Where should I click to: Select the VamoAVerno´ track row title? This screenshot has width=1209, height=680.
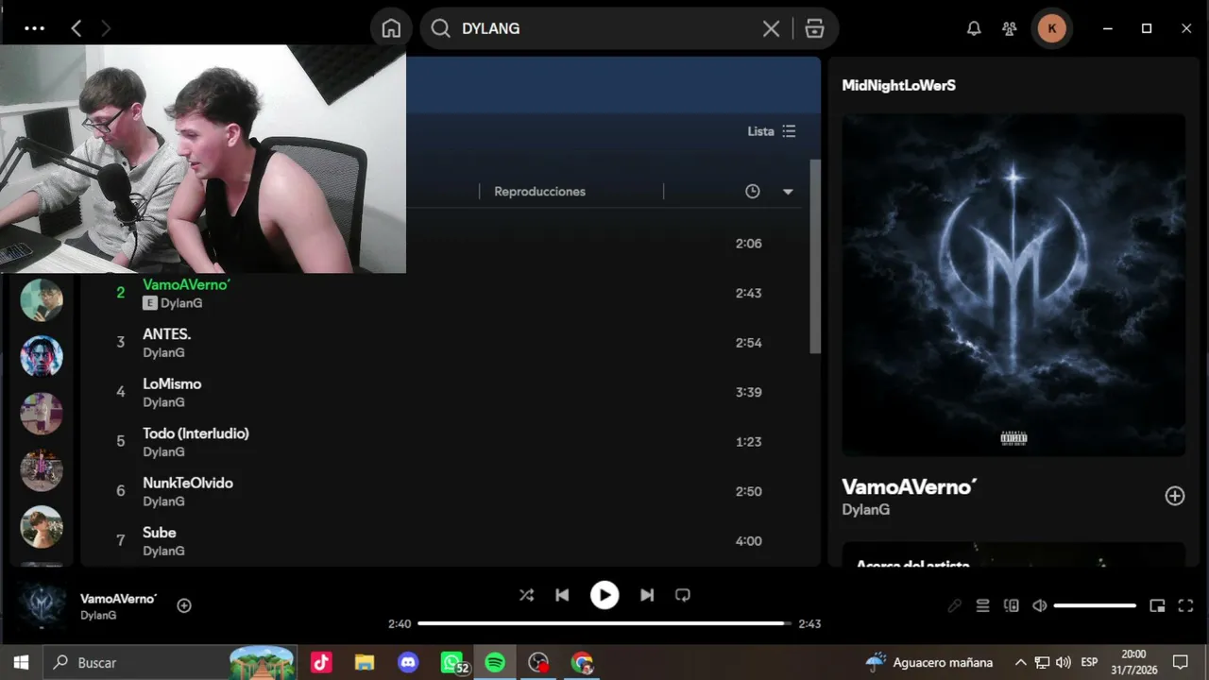[x=187, y=284]
